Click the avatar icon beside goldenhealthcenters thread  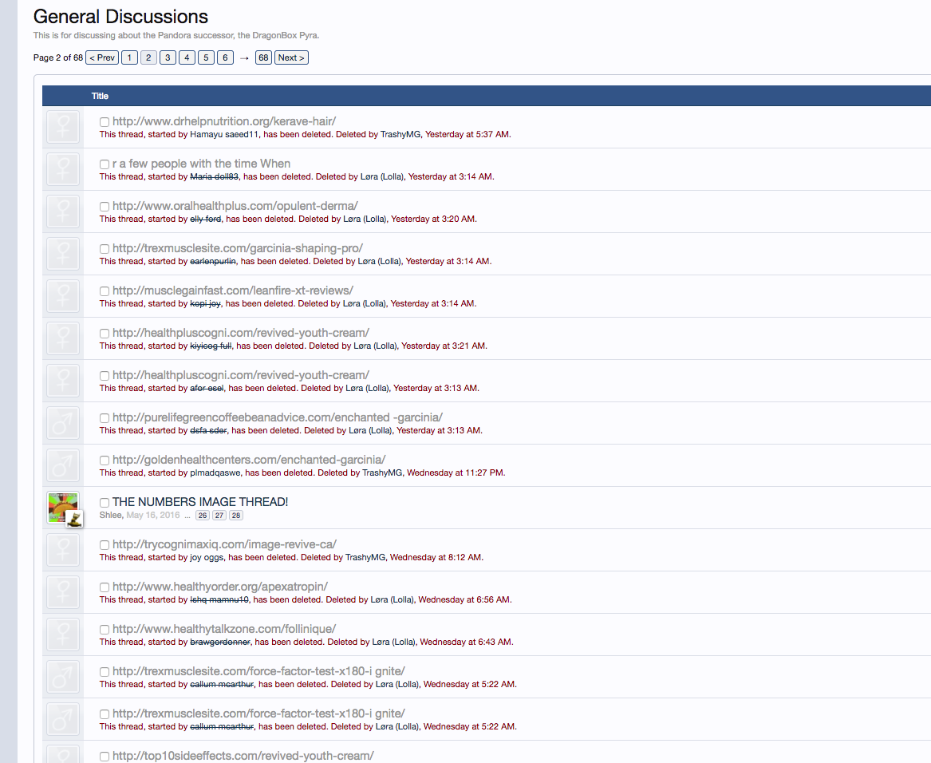62,465
